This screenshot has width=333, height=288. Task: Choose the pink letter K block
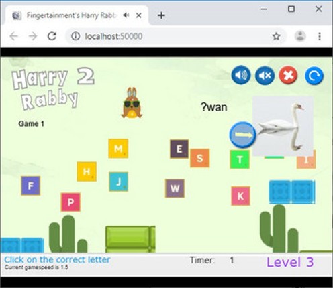[240, 196]
